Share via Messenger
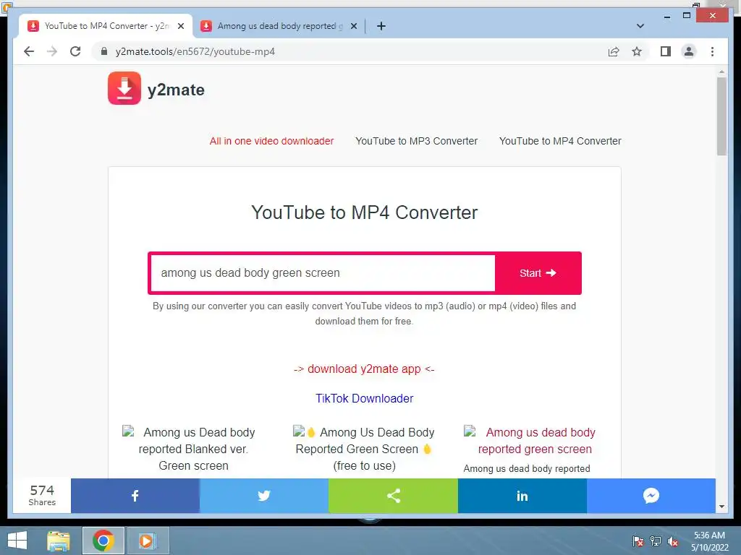Screen dimensions: 741x555 pyautogui.click(x=651, y=496)
